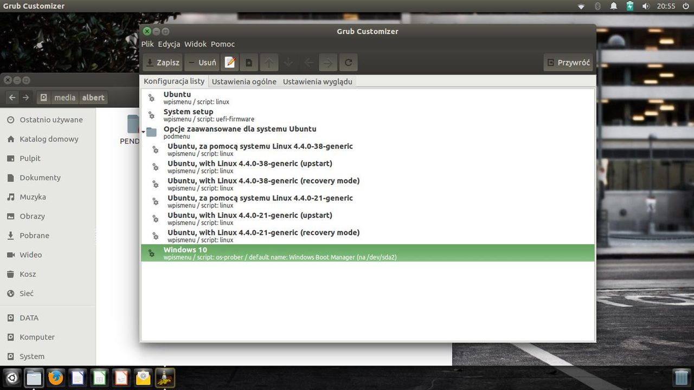This screenshot has height=390, width=694.
Task: Open Ostatnio używane in file manager
Action: click(48, 120)
